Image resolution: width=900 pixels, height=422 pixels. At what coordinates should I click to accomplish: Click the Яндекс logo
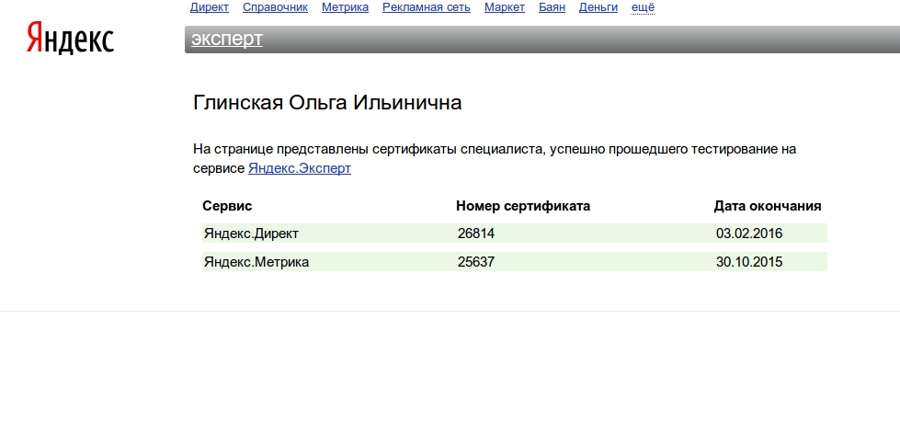70,39
